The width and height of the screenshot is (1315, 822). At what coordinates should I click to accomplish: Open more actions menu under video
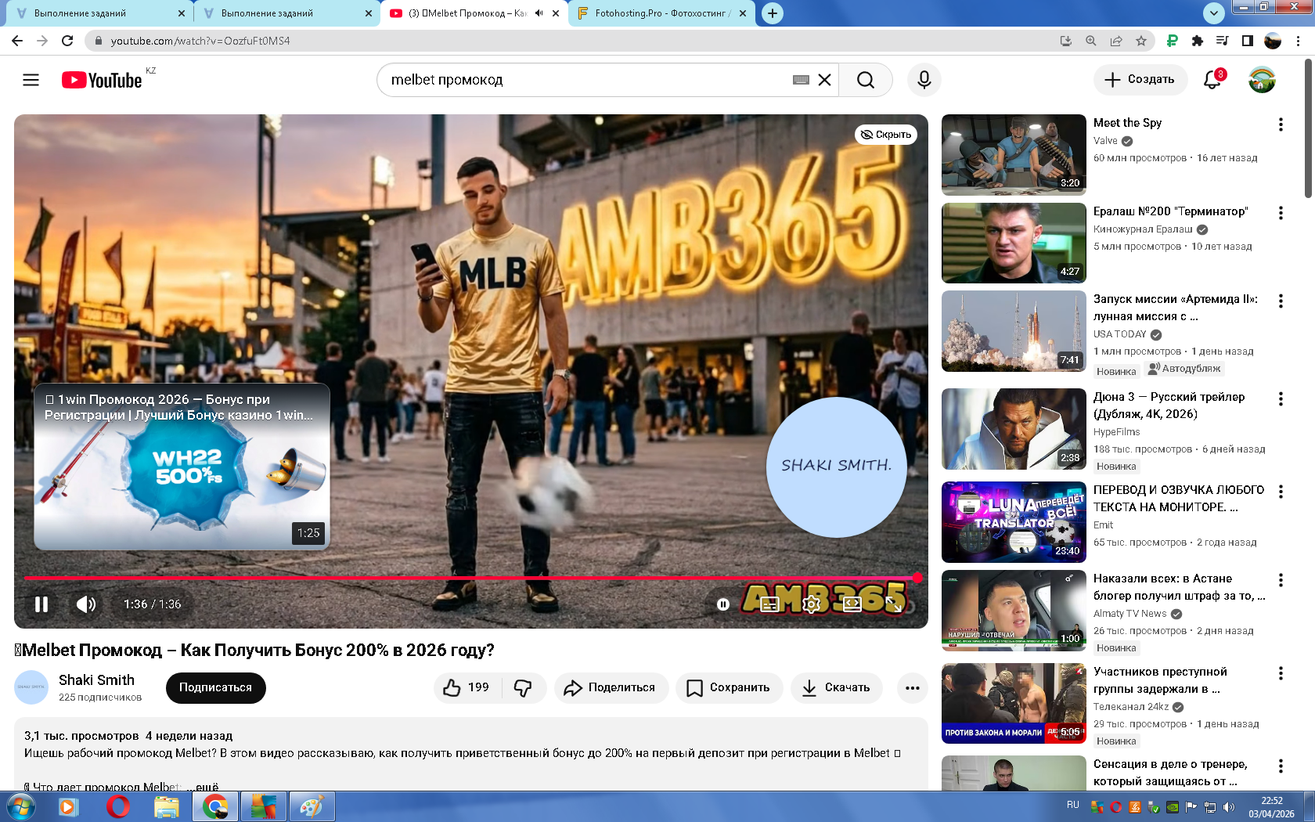[912, 687]
